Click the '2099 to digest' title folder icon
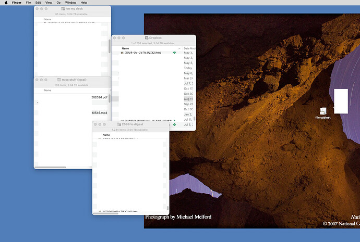Viewport: 360px width, 242px height. pyautogui.click(x=119, y=124)
